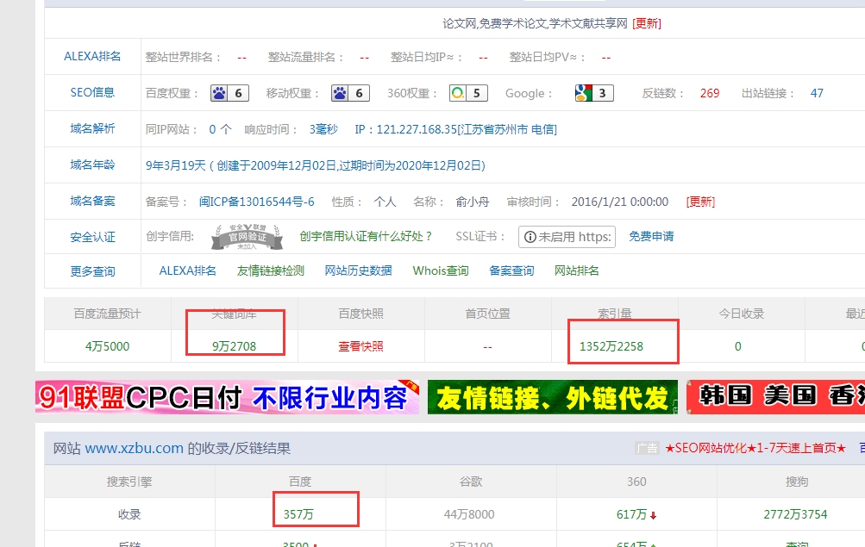Viewport: 865px width, 547px height.
Task: Open the 91联盟 CPC banner ad
Action: [x=227, y=398]
